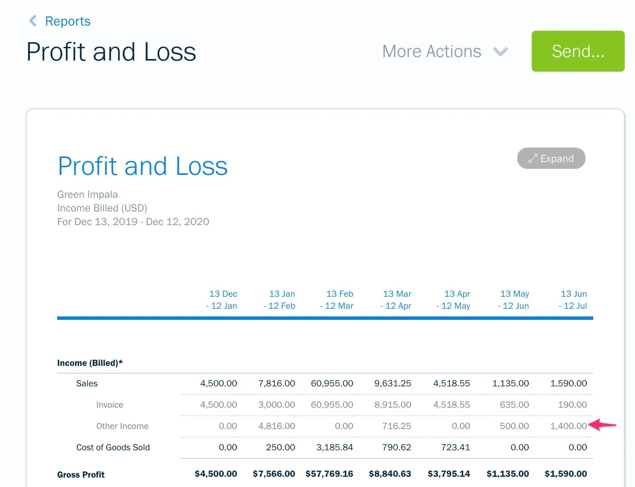
Task: Click the Sales row label
Action: (x=87, y=383)
